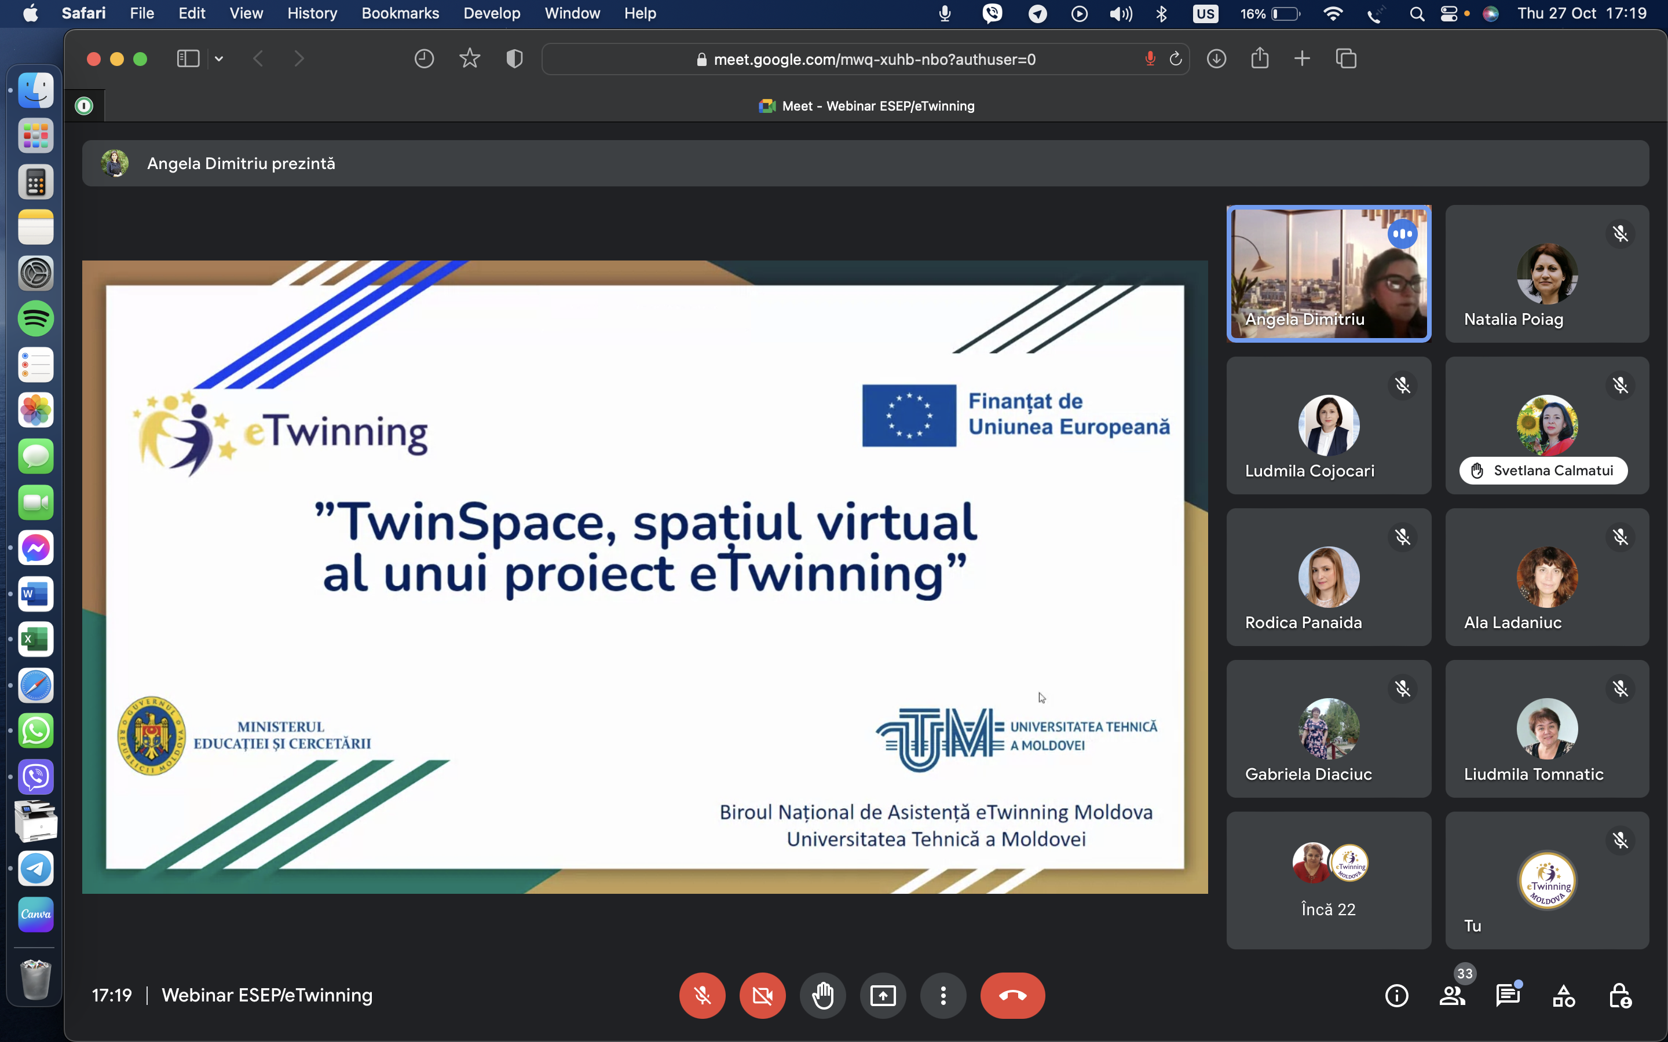This screenshot has height=1042, width=1668.
Task: Open Siri from menu bar
Action: point(1490,14)
